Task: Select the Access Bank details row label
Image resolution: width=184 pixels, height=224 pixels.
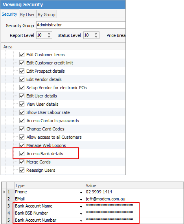Action: point(45,154)
